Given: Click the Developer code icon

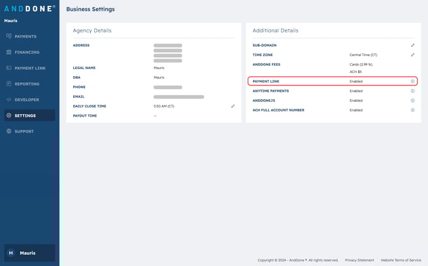Looking at the screenshot, I should (x=8, y=99).
